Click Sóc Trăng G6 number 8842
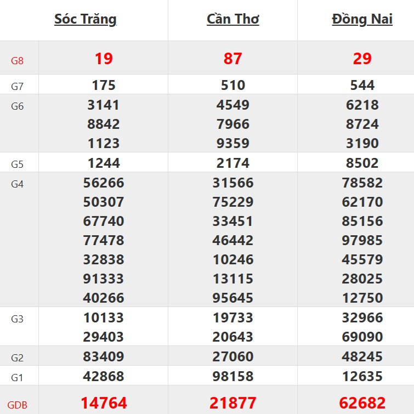Viewport: 414px width, 414px height. pyautogui.click(x=104, y=124)
